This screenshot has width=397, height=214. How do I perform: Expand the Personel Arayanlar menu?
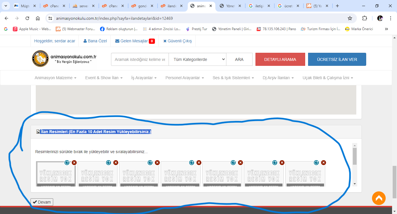pos(185,78)
